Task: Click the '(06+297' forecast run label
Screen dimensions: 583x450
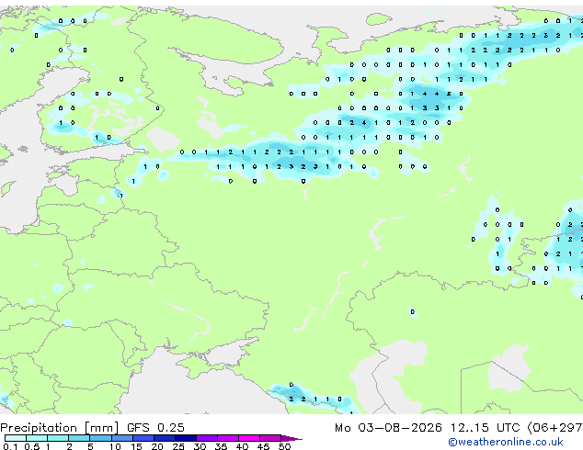Action: point(554,428)
